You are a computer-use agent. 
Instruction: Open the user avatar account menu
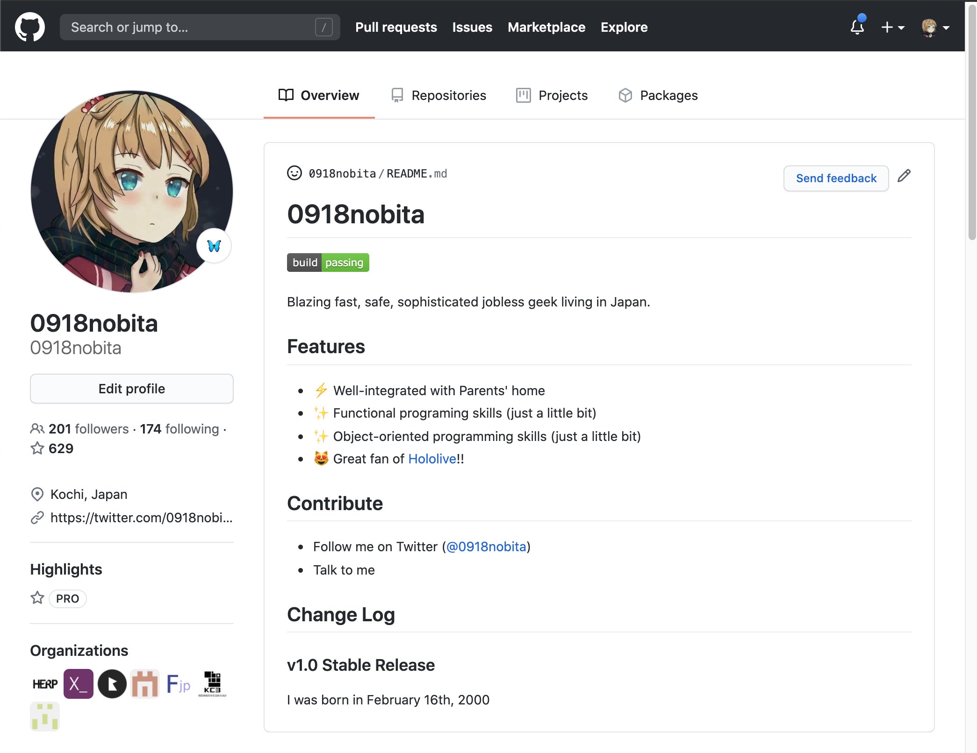click(x=935, y=28)
